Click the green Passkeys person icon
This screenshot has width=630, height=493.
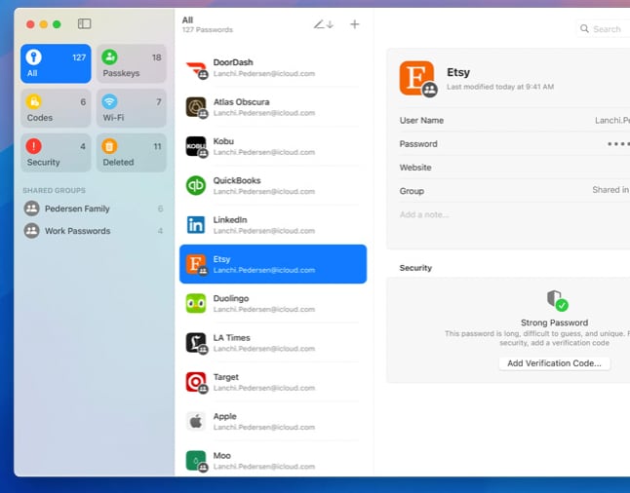[x=109, y=57]
